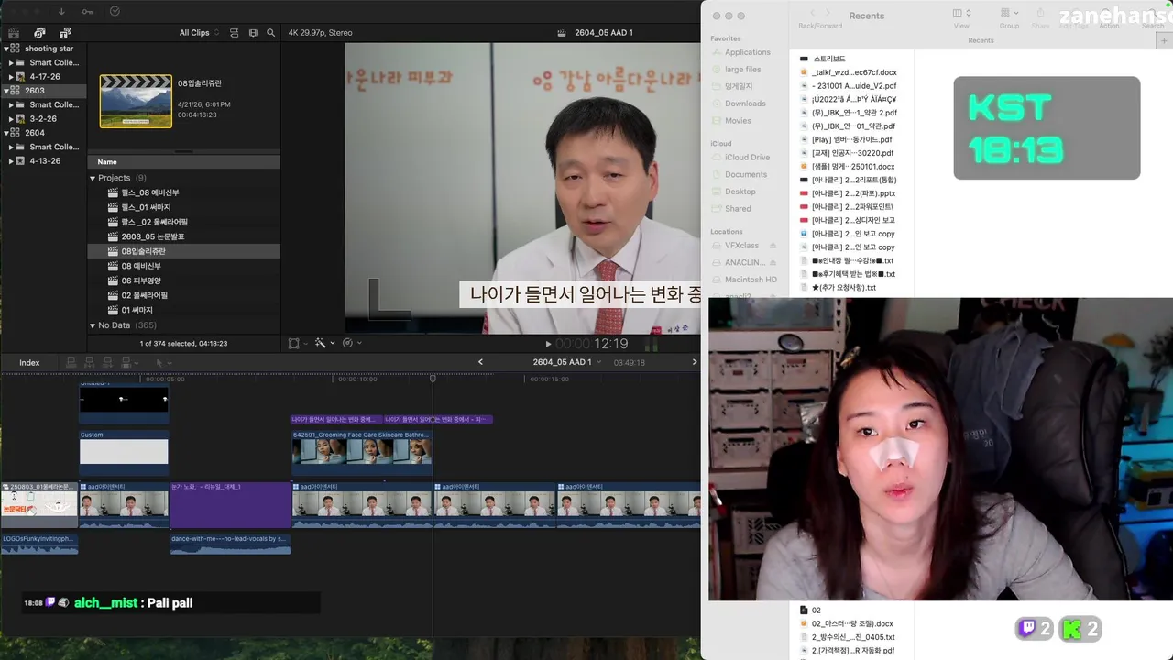Viewport: 1173px width, 660px height.
Task: Collapse the 2604 library
Action: [x=6, y=133]
